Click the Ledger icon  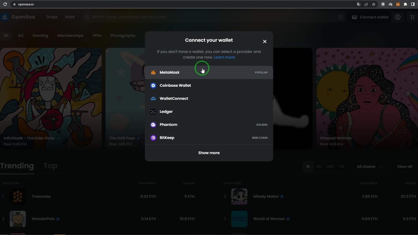coord(153,112)
